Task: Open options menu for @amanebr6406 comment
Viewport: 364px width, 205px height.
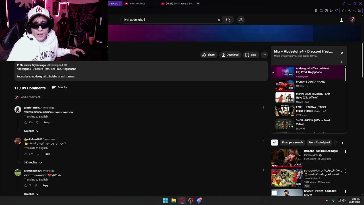Action: [264, 171]
